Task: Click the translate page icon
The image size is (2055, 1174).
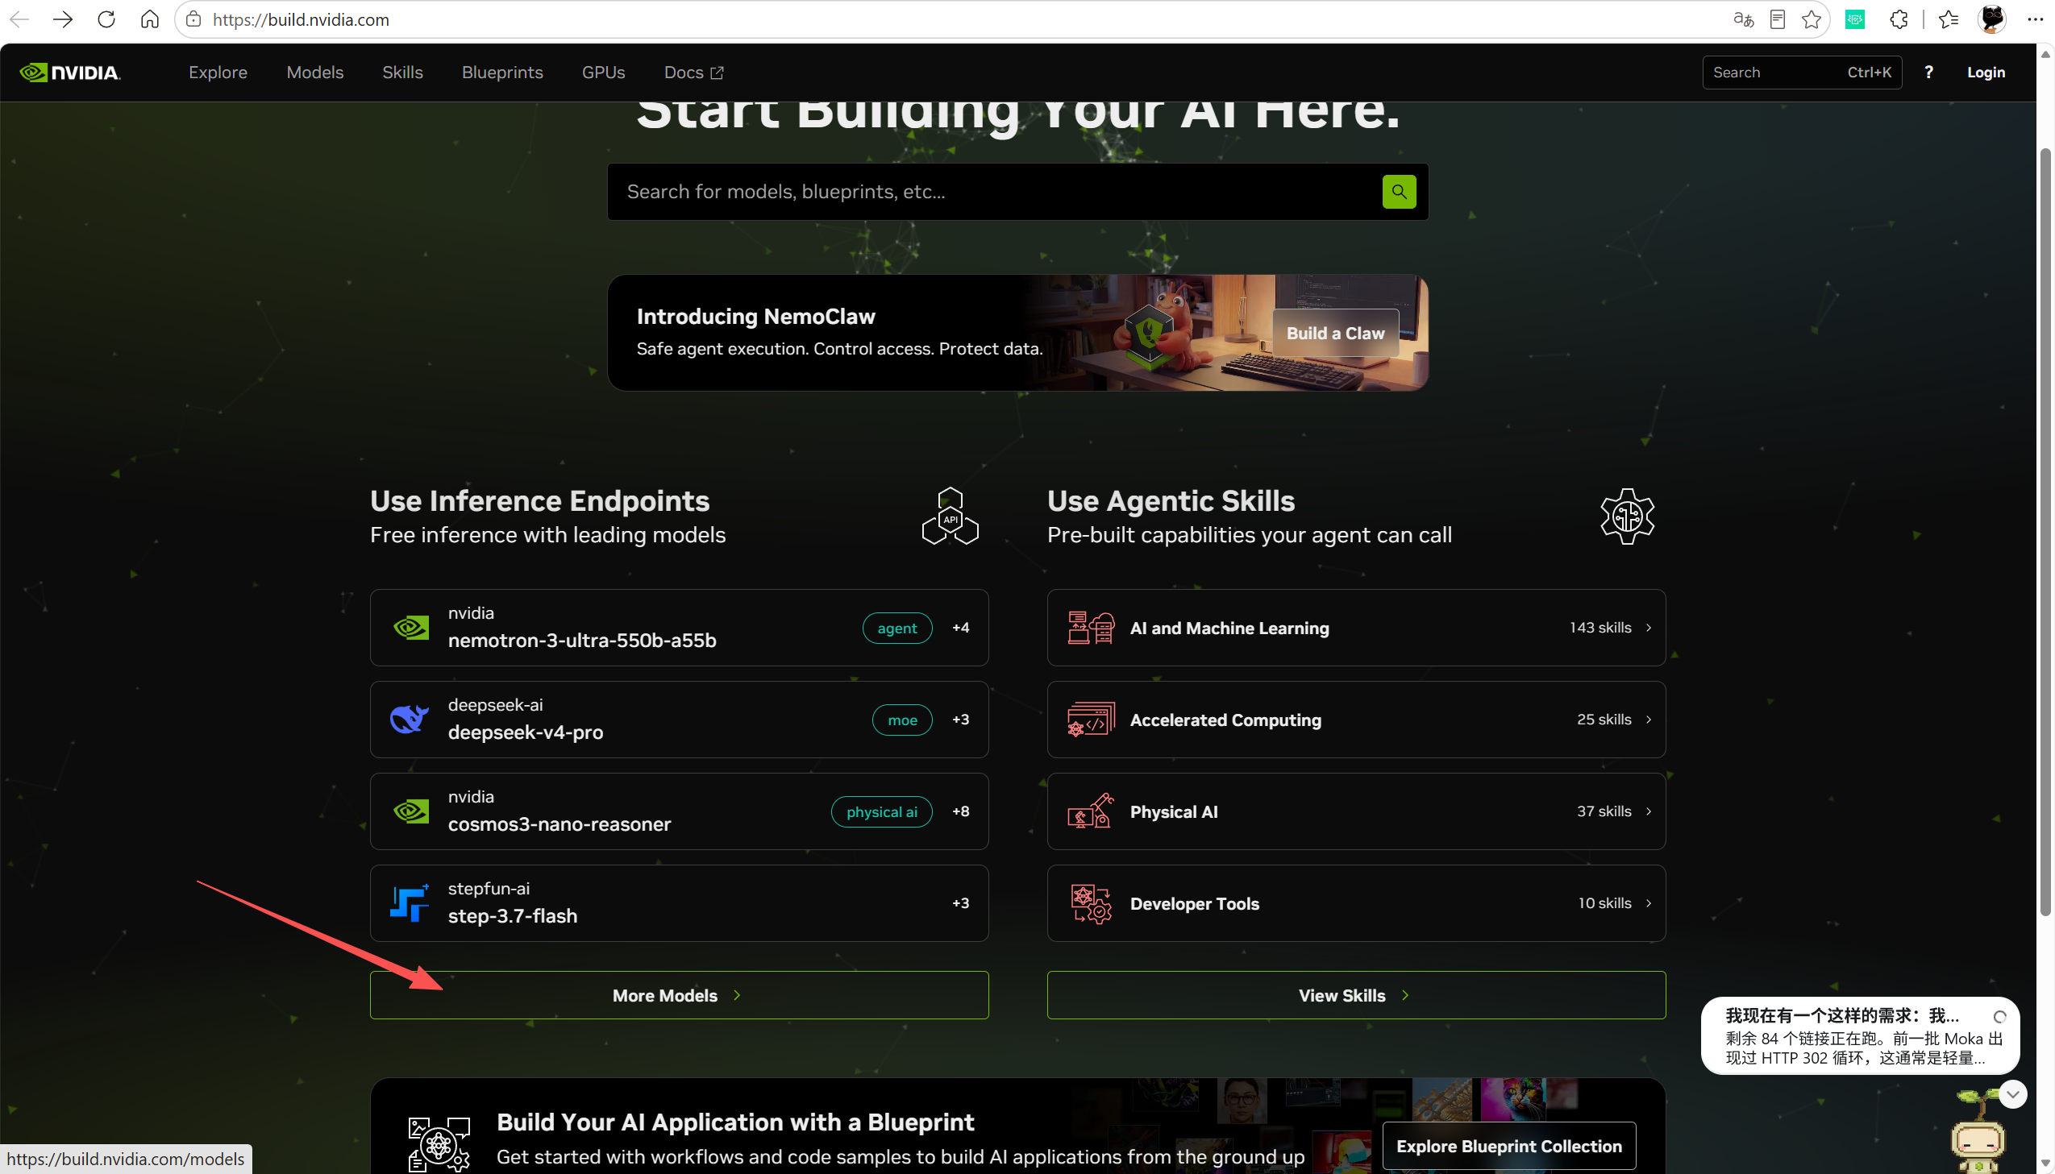Action: coord(1743,19)
